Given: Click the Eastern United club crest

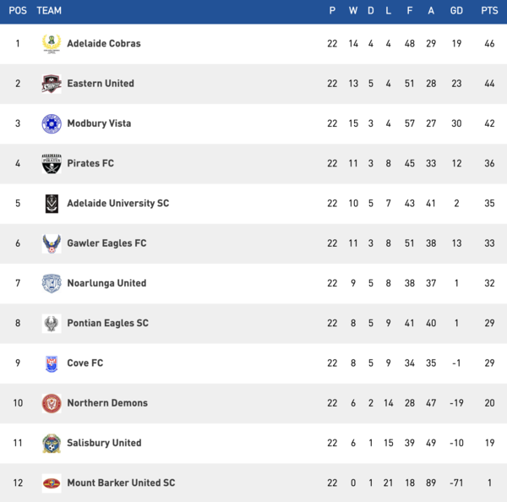Looking at the screenshot, I should click(x=52, y=84).
